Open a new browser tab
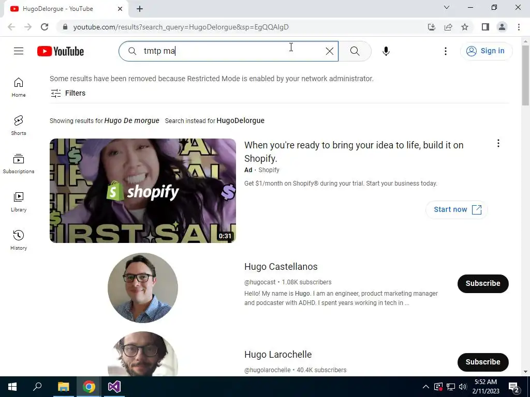The width and height of the screenshot is (530, 397). click(140, 9)
